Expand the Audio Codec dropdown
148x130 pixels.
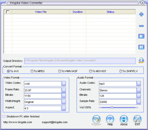(139, 84)
